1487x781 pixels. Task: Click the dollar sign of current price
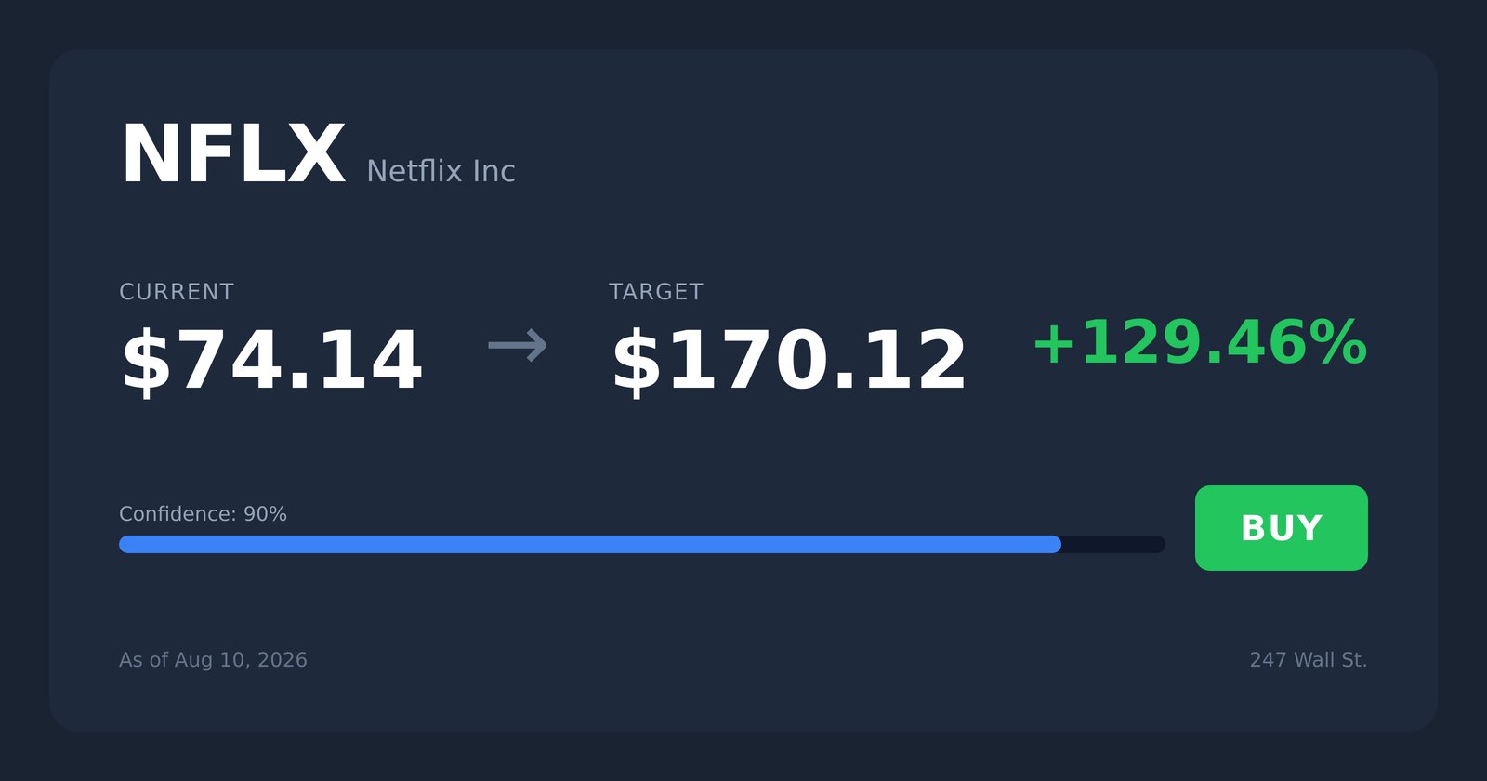click(x=146, y=363)
